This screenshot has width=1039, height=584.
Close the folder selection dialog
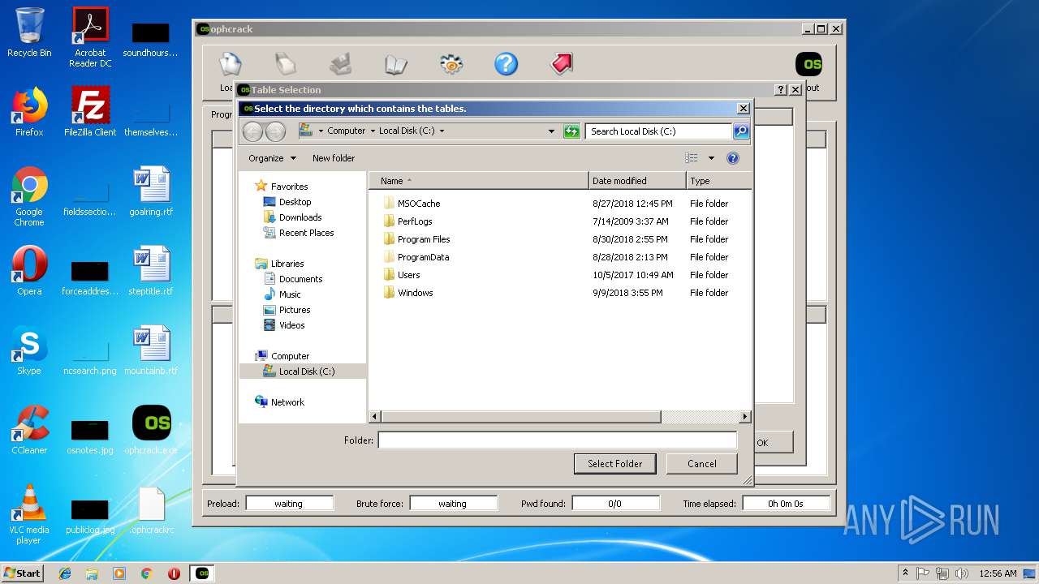[x=743, y=109]
